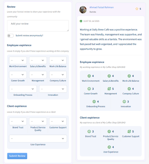Screen dimensions: 149x164
Task: Open Ahmad Faizal Rahman profile link
Action: coord(102,7)
